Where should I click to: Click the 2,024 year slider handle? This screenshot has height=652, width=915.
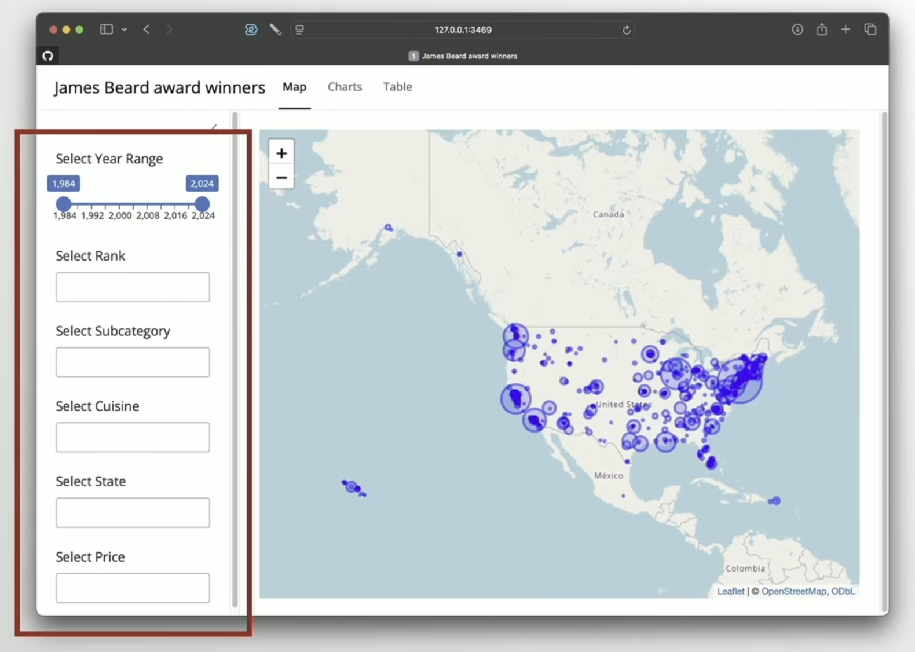click(202, 204)
